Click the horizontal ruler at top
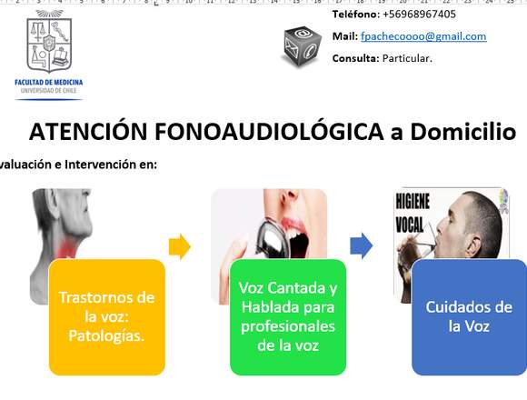The width and height of the screenshot is (527, 400). [x=263, y=3]
